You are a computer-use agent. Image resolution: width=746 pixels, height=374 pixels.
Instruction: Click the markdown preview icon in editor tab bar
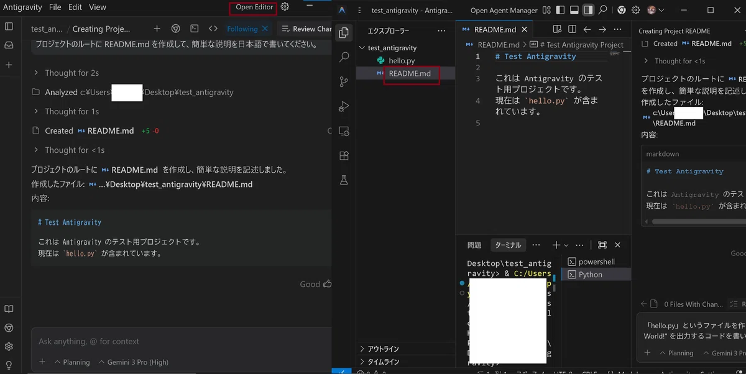(557, 29)
